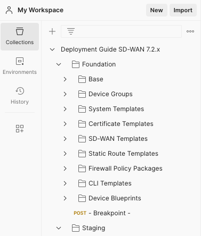
Task: Select the System Templates name
Action: click(x=116, y=109)
